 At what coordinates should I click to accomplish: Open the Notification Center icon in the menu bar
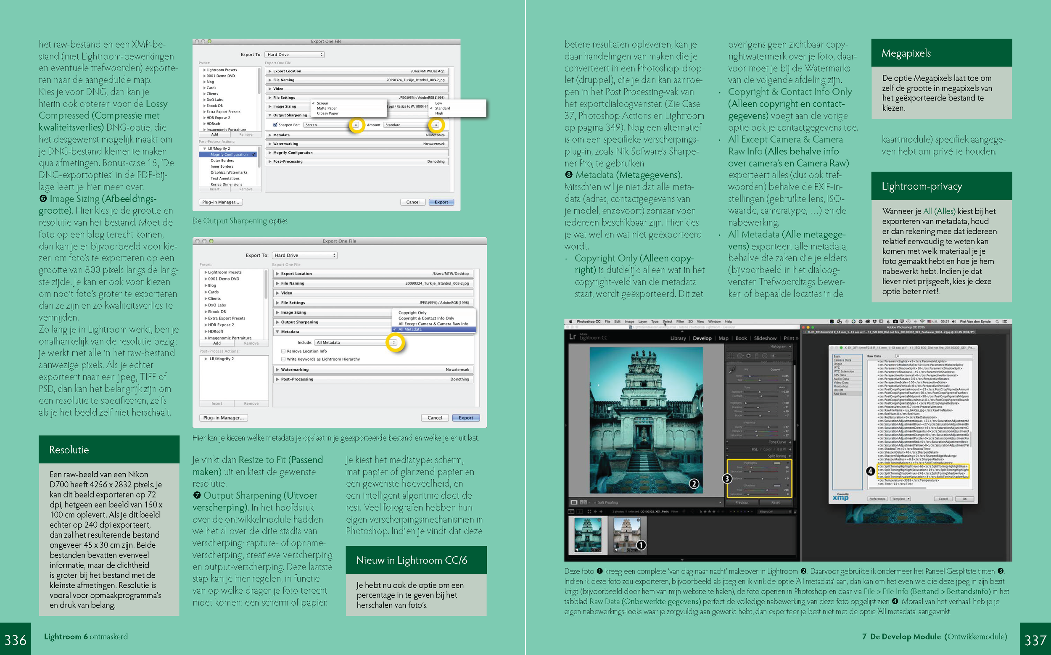pyautogui.click(x=1005, y=322)
